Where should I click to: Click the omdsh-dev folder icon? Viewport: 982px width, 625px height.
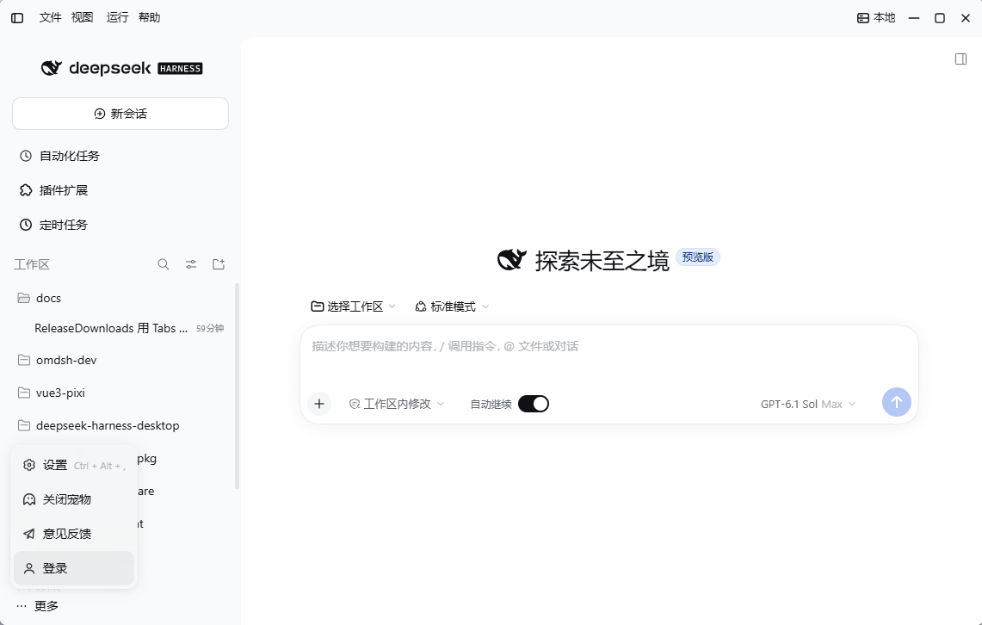[x=24, y=360]
